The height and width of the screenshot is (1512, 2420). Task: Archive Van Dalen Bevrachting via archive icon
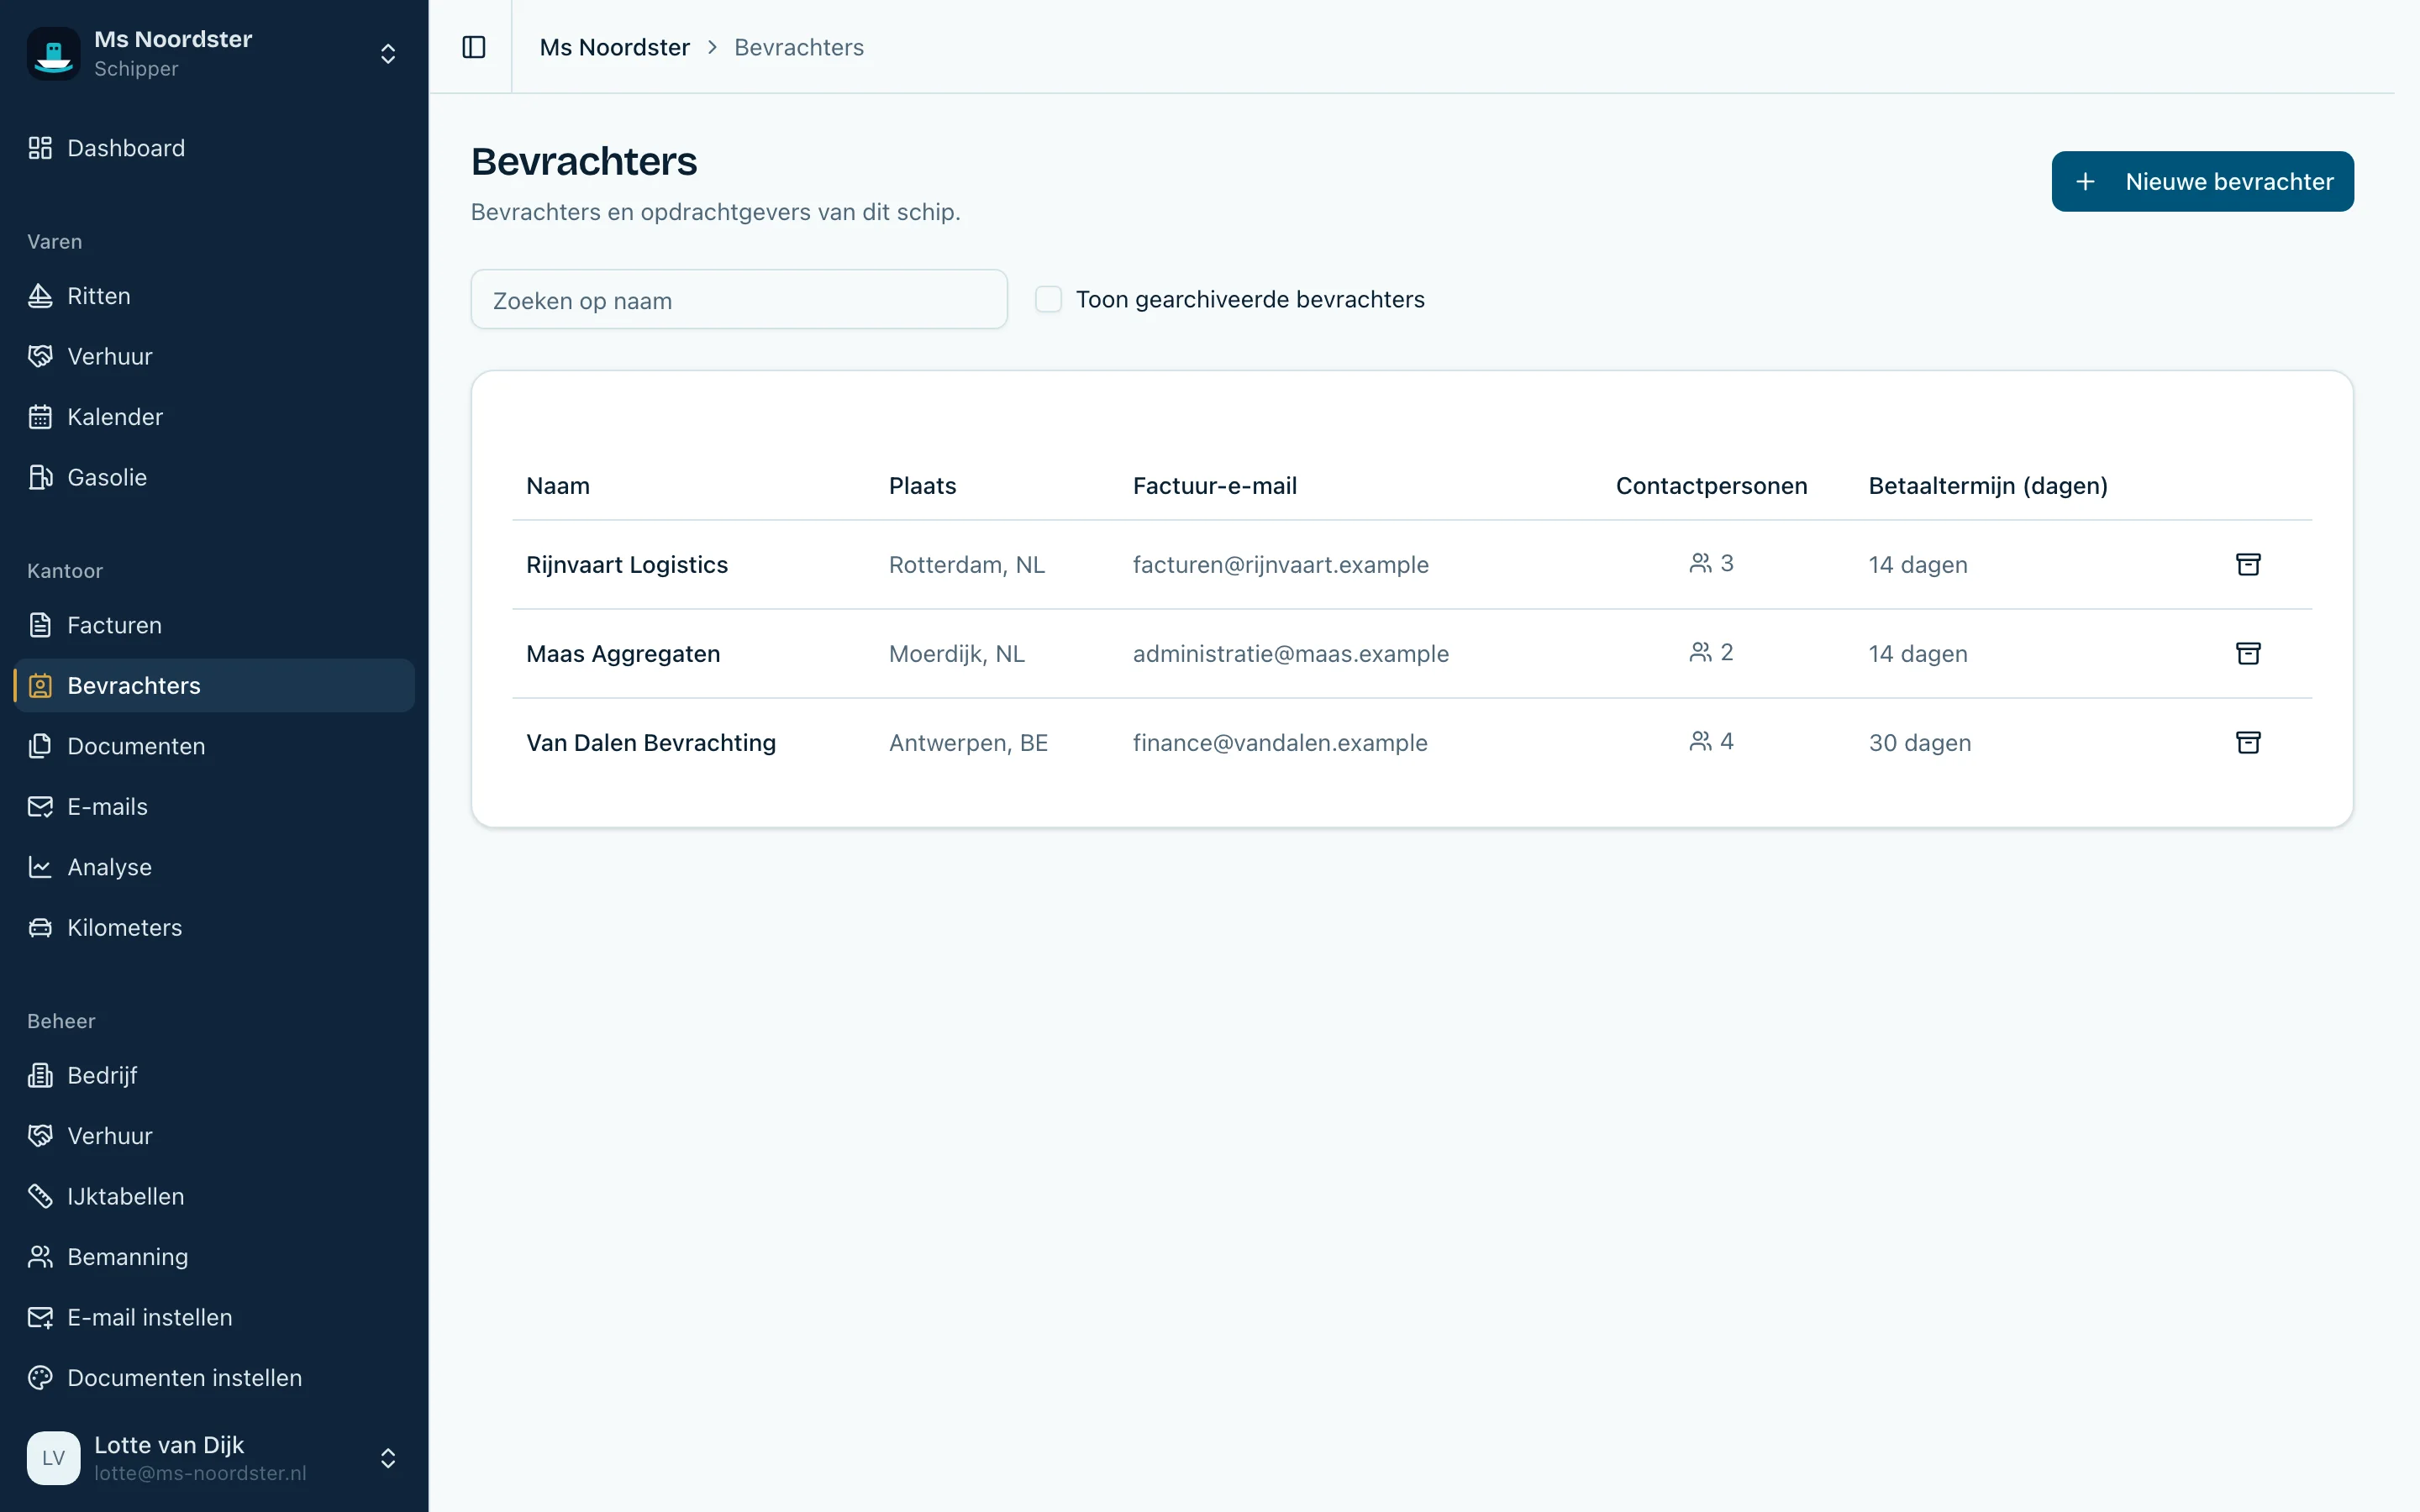click(x=2248, y=742)
